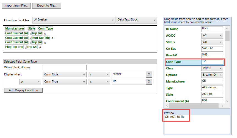This screenshot has width=237, height=138.
Task: Click the When blank, display input field
Action: point(65,67)
